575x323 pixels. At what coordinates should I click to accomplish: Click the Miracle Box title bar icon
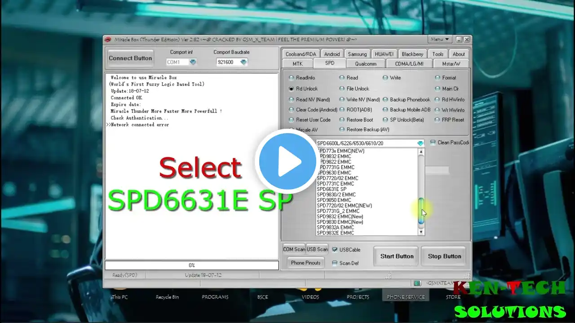pyautogui.click(x=108, y=39)
